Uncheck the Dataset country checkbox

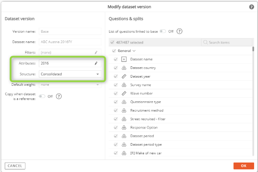click(x=116, y=68)
